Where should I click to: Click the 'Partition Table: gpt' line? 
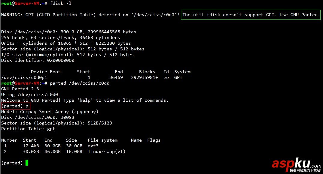[x=28, y=129]
